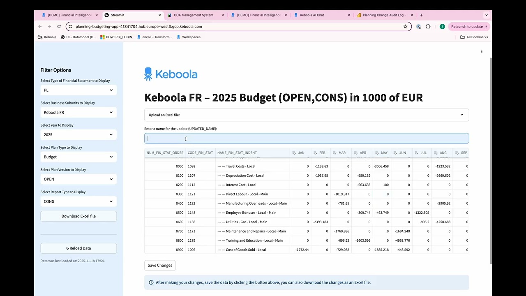Open report type CONS dropdown
Screen dimensions: 526x296
coord(78,201)
